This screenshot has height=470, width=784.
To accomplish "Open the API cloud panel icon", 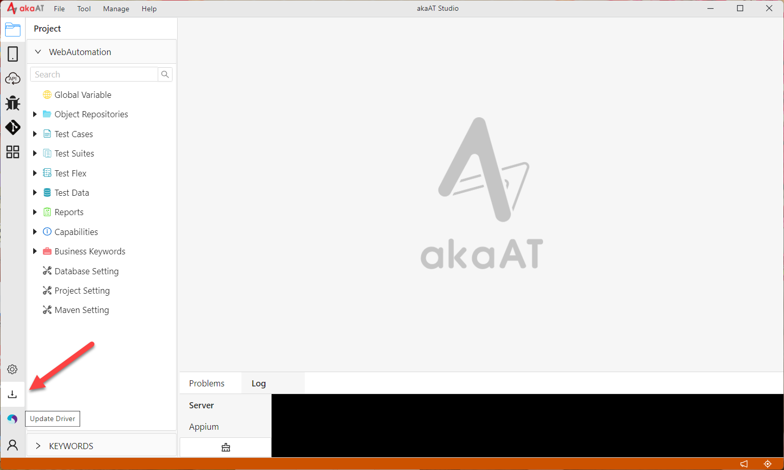I will coord(13,79).
